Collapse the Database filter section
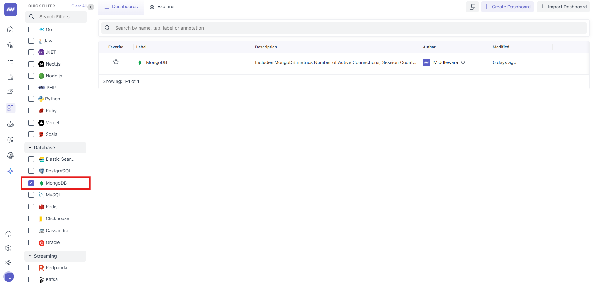The width and height of the screenshot is (596, 285). tap(30, 147)
